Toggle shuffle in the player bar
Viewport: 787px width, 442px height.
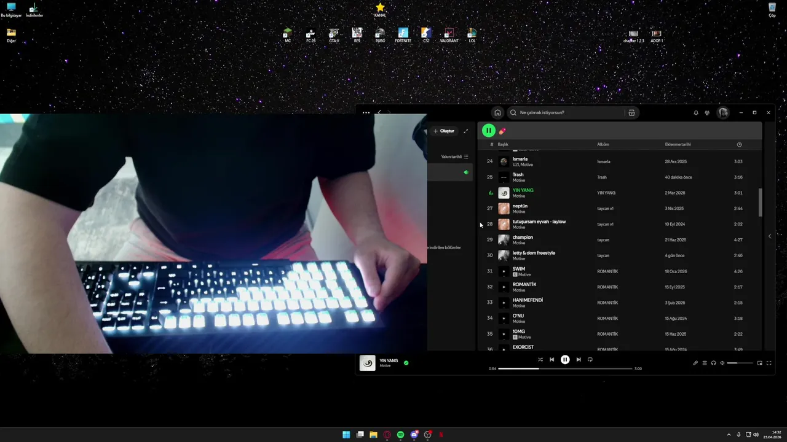pos(540,360)
